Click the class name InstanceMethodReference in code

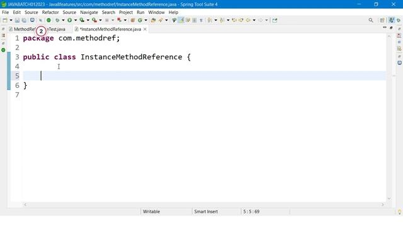click(x=132, y=57)
